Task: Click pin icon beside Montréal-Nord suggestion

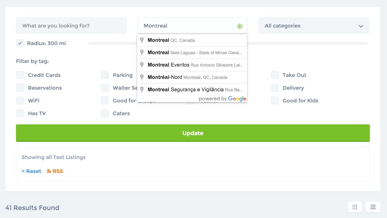Action: (142, 77)
